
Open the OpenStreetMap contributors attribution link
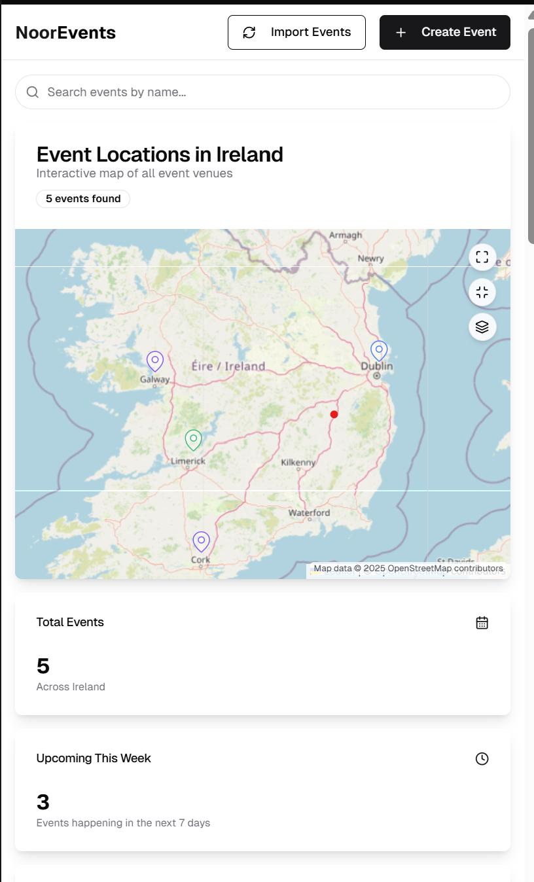click(445, 569)
